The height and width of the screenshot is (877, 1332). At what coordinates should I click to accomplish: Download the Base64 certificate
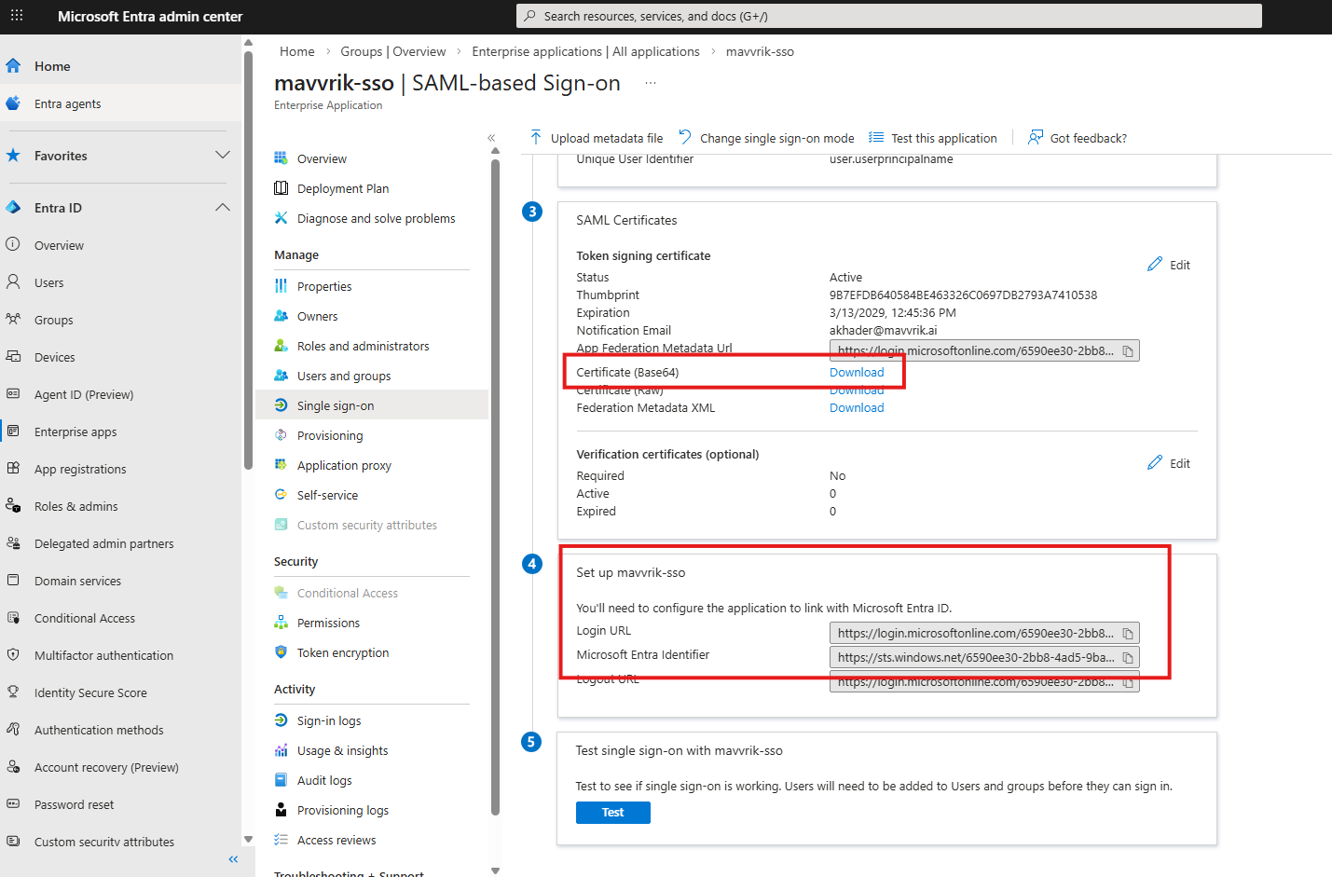[856, 372]
